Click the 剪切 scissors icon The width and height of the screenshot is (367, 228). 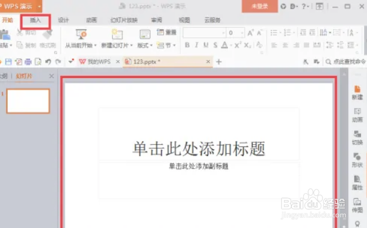[x=20, y=32]
